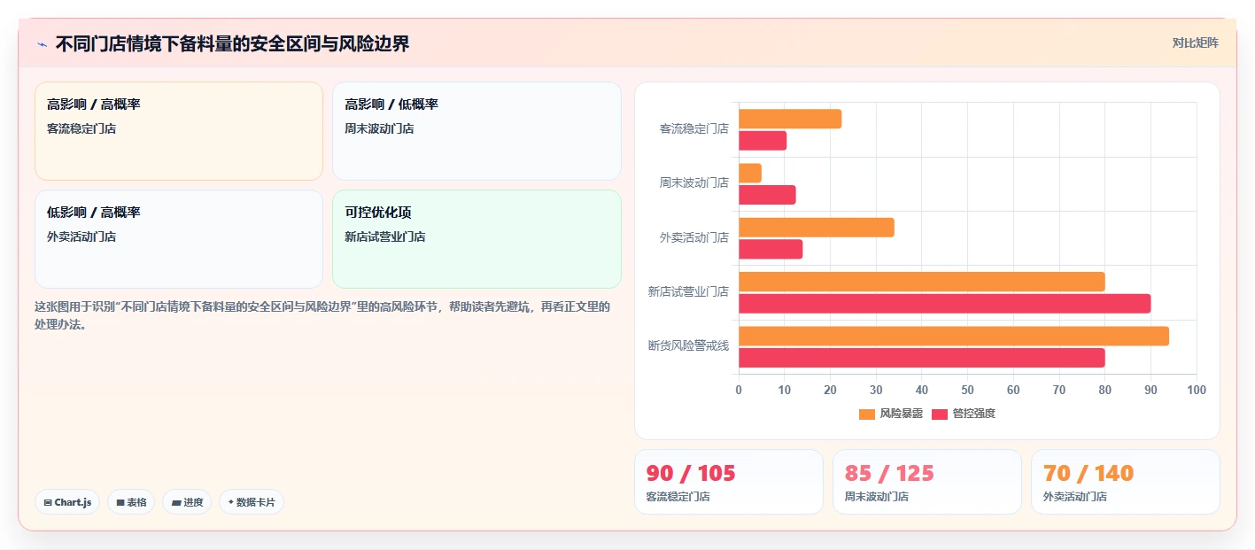This screenshot has height=550, width=1255.
Task: Click the orange 风险暴露 legend swatch
Action: [867, 414]
